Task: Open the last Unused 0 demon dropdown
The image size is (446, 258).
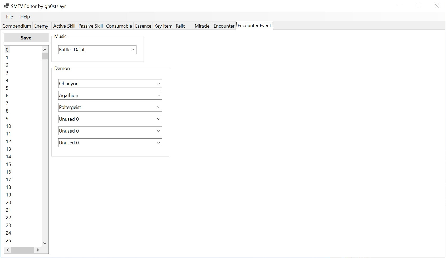Action: 110,143
